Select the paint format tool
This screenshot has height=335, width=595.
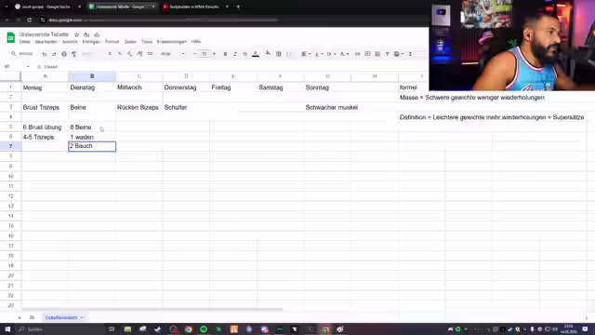coord(74,54)
